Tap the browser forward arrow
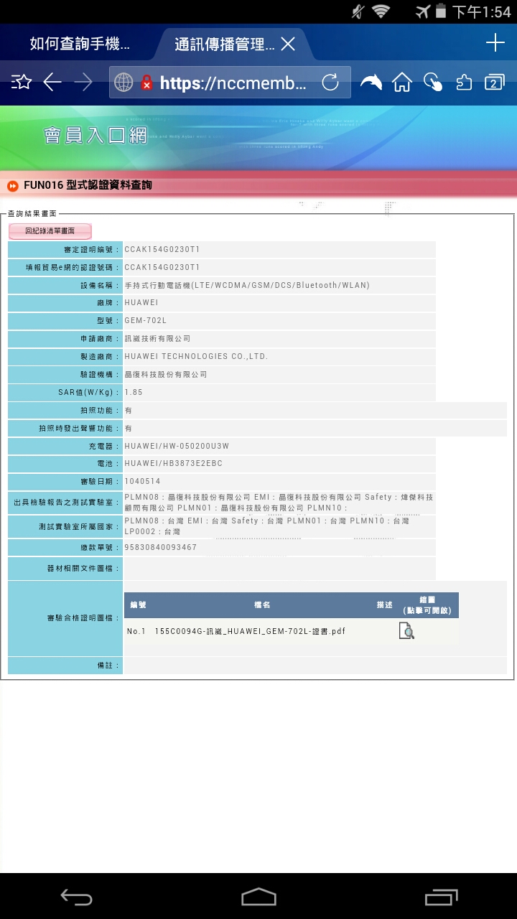Screen dimensions: 517x919 (x=83, y=83)
